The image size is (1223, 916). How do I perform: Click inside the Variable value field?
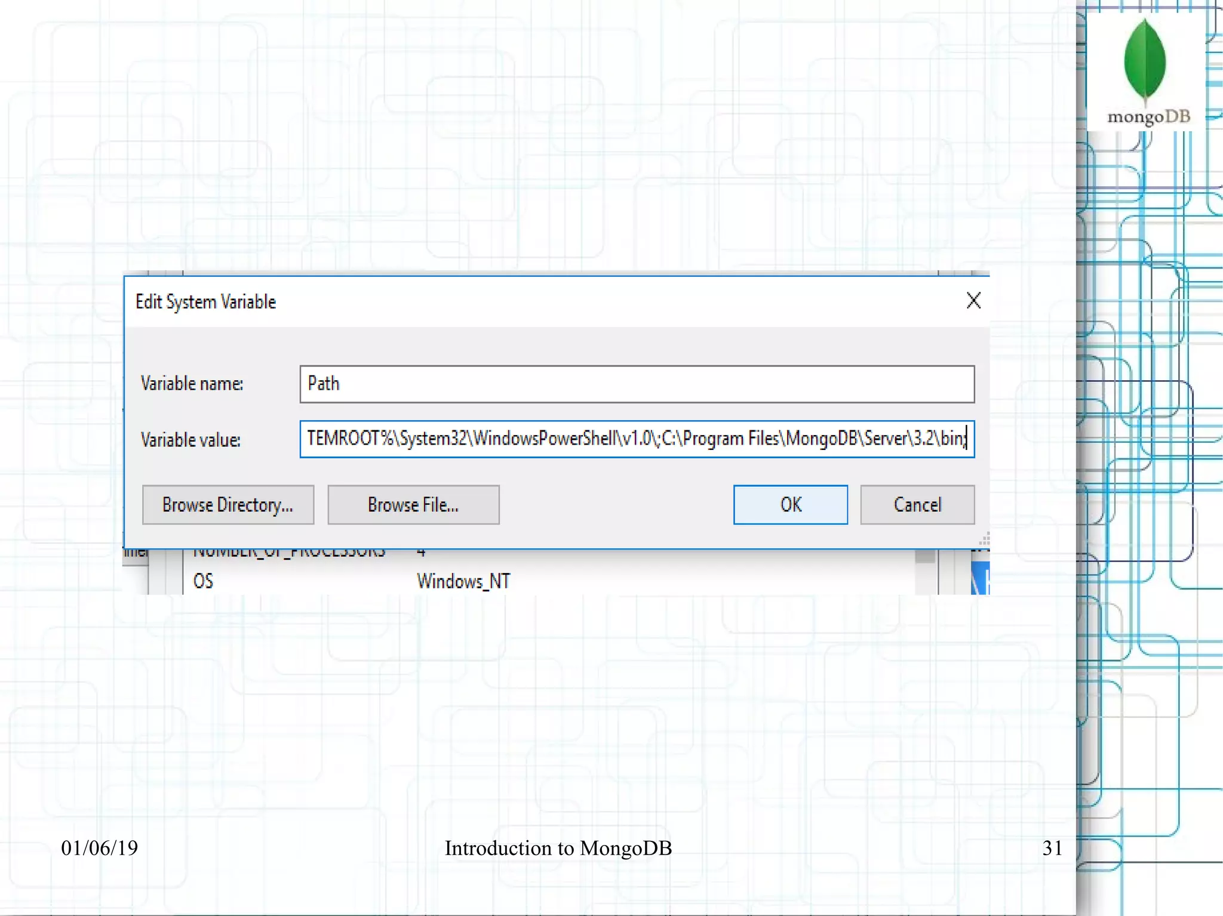[637, 439]
